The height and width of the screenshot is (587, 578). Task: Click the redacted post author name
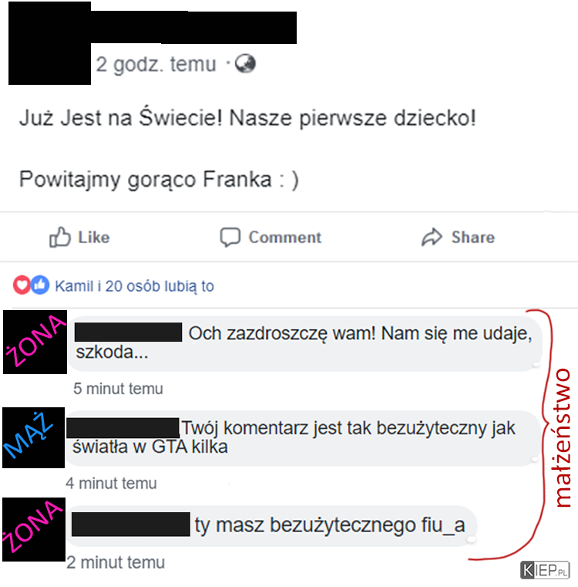tap(193, 28)
